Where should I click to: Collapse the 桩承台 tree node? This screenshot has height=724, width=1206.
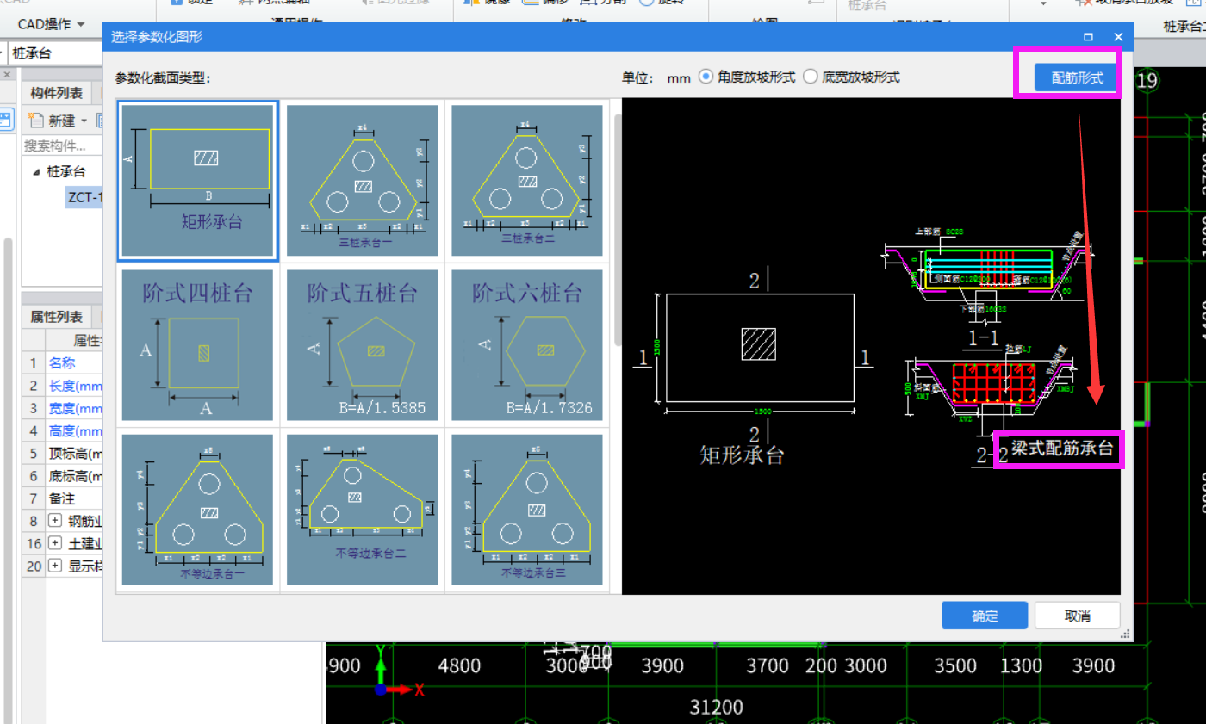pyautogui.click(x=36, y=172)
